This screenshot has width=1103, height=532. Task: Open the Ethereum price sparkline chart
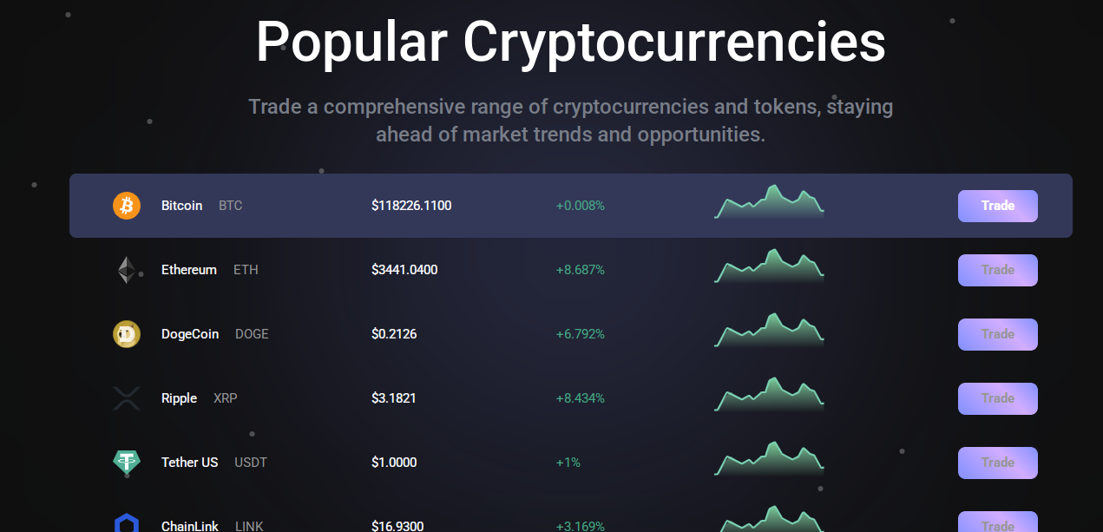[769, 266]
